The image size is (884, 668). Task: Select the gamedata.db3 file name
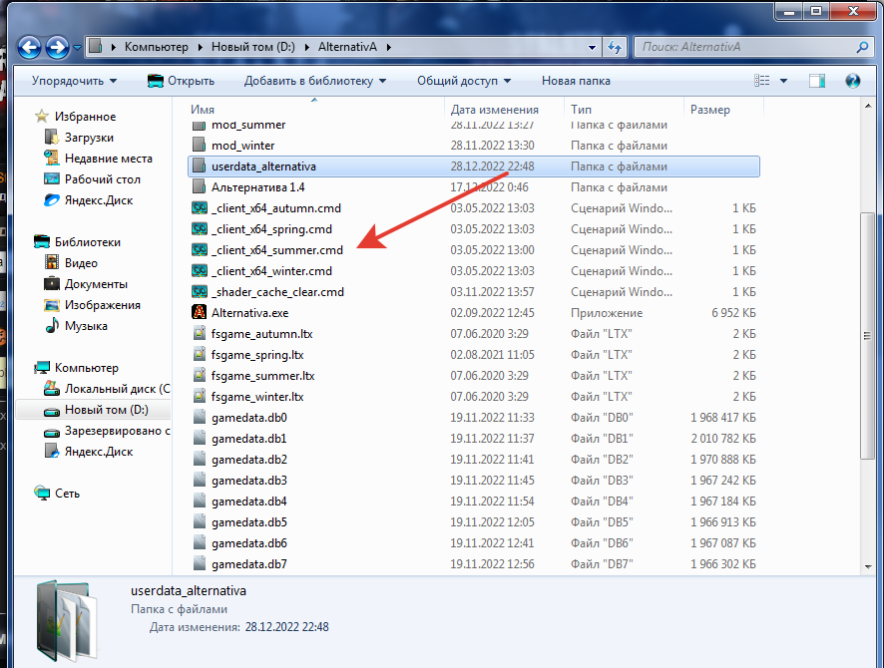pyautogui.click(x=249, y=481)
